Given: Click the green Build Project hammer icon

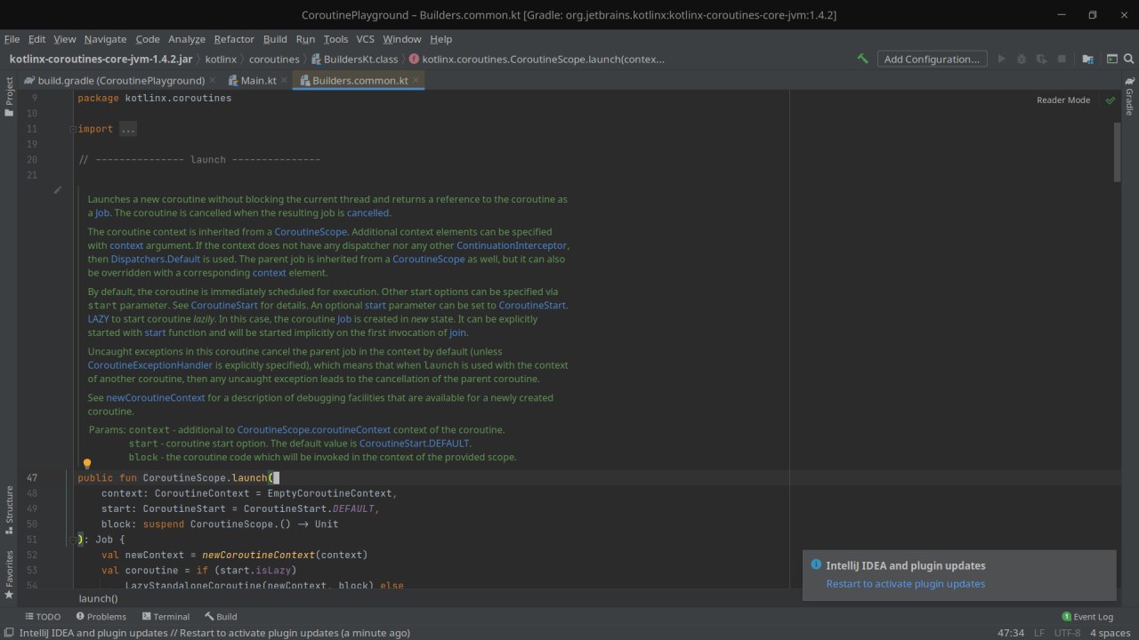Looking at the screenshot, I should tap(862, 59).
